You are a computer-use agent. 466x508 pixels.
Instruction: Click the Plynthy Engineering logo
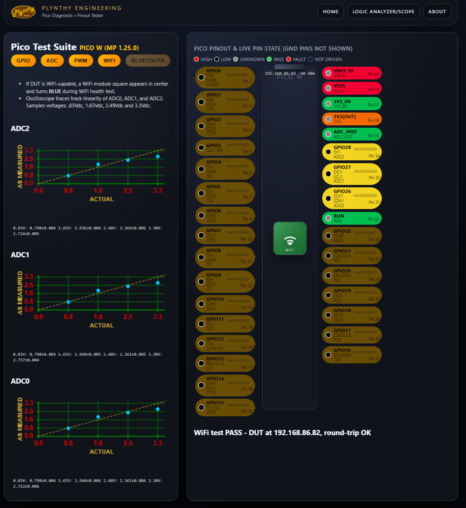point(23,12)
